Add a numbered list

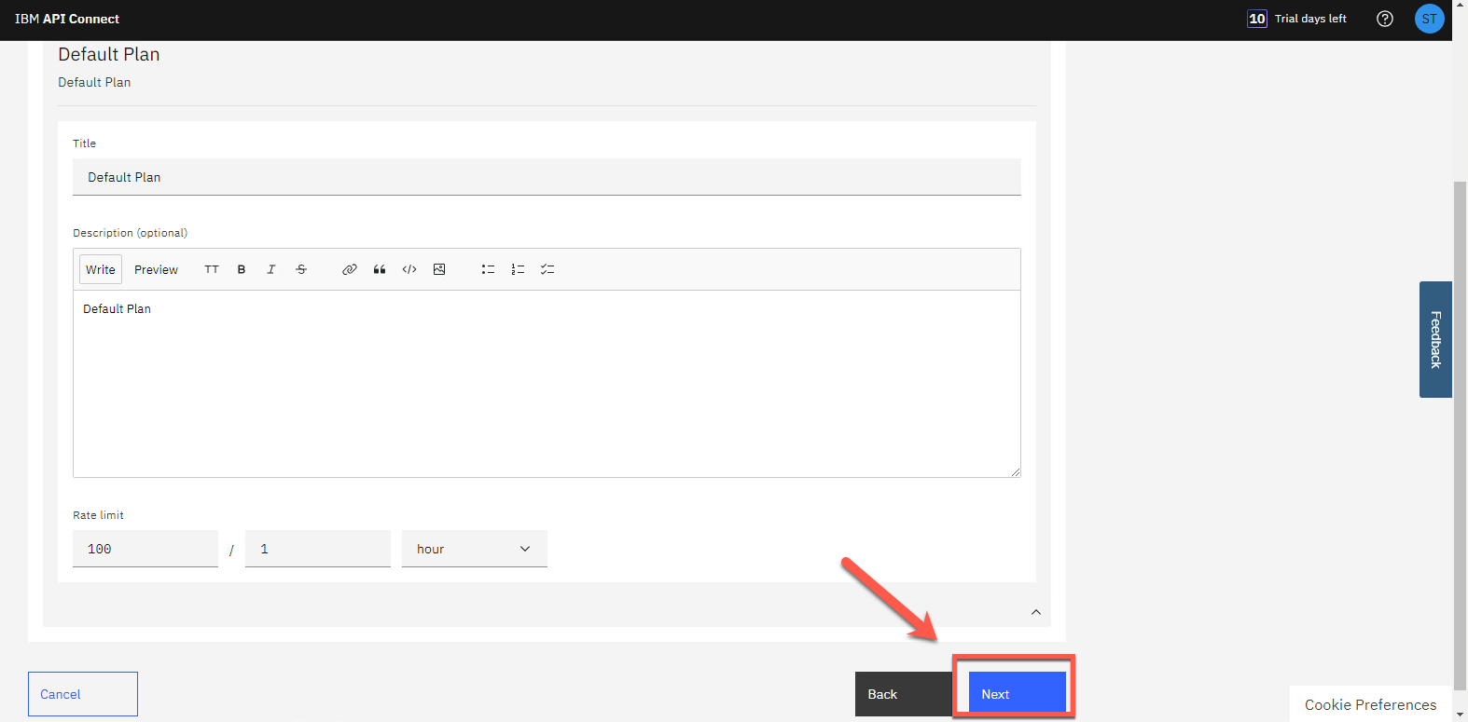click(518, 269)
